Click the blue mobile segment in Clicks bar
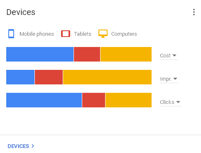Screen dimensions: 201x153 click(x=44, y=100)
